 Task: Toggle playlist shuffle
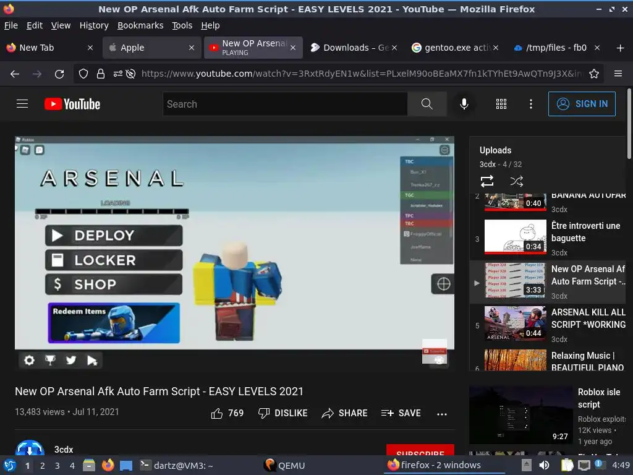tap(516, 181)
